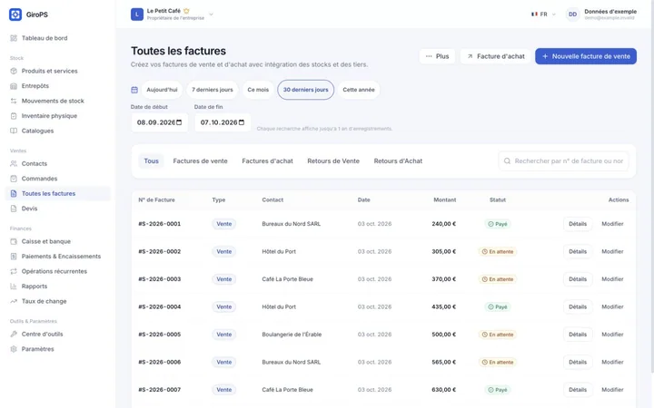
Task: Click the Commandes sidebar icon
Action: 14,179
